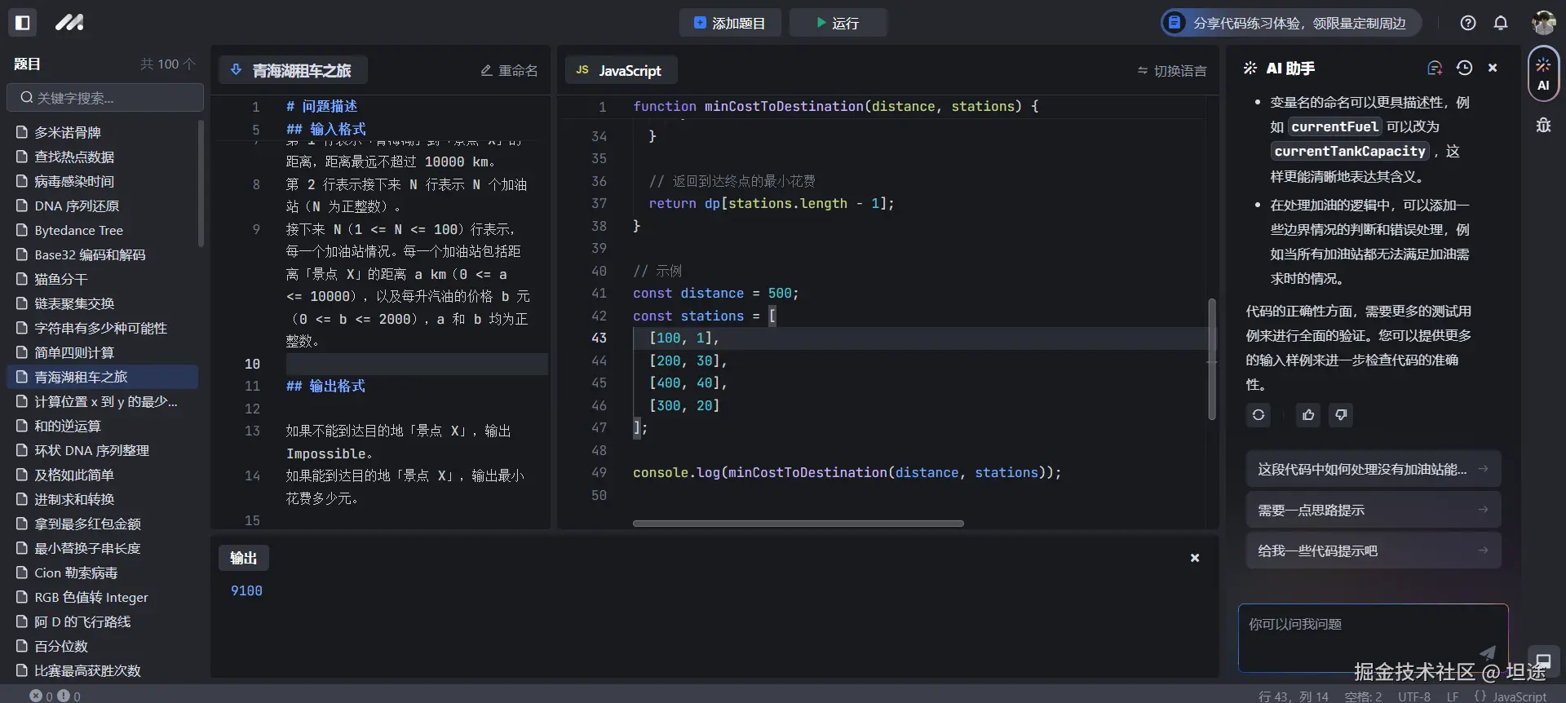
Task: Toggle the left sidebar panel icon
Action: coord(23,23)
